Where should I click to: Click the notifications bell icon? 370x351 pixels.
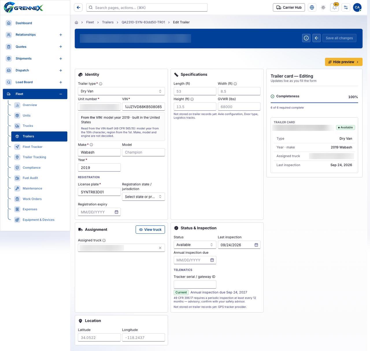coord(334,8)
